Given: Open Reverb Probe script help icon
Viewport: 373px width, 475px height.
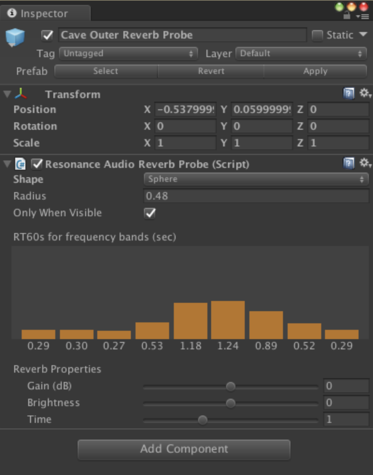Looking at the screenshot, I should [349, 164].
